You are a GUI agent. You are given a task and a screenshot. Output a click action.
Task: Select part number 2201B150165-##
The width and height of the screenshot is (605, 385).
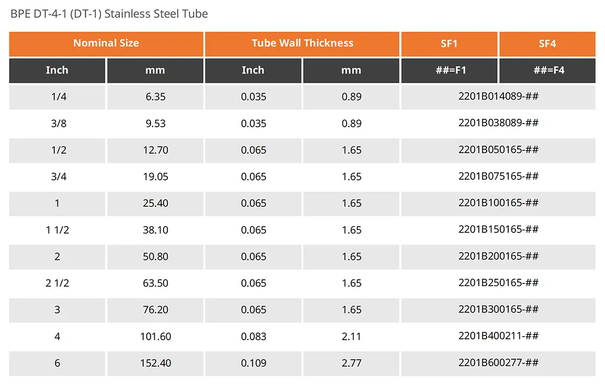[x=498, y=229]
